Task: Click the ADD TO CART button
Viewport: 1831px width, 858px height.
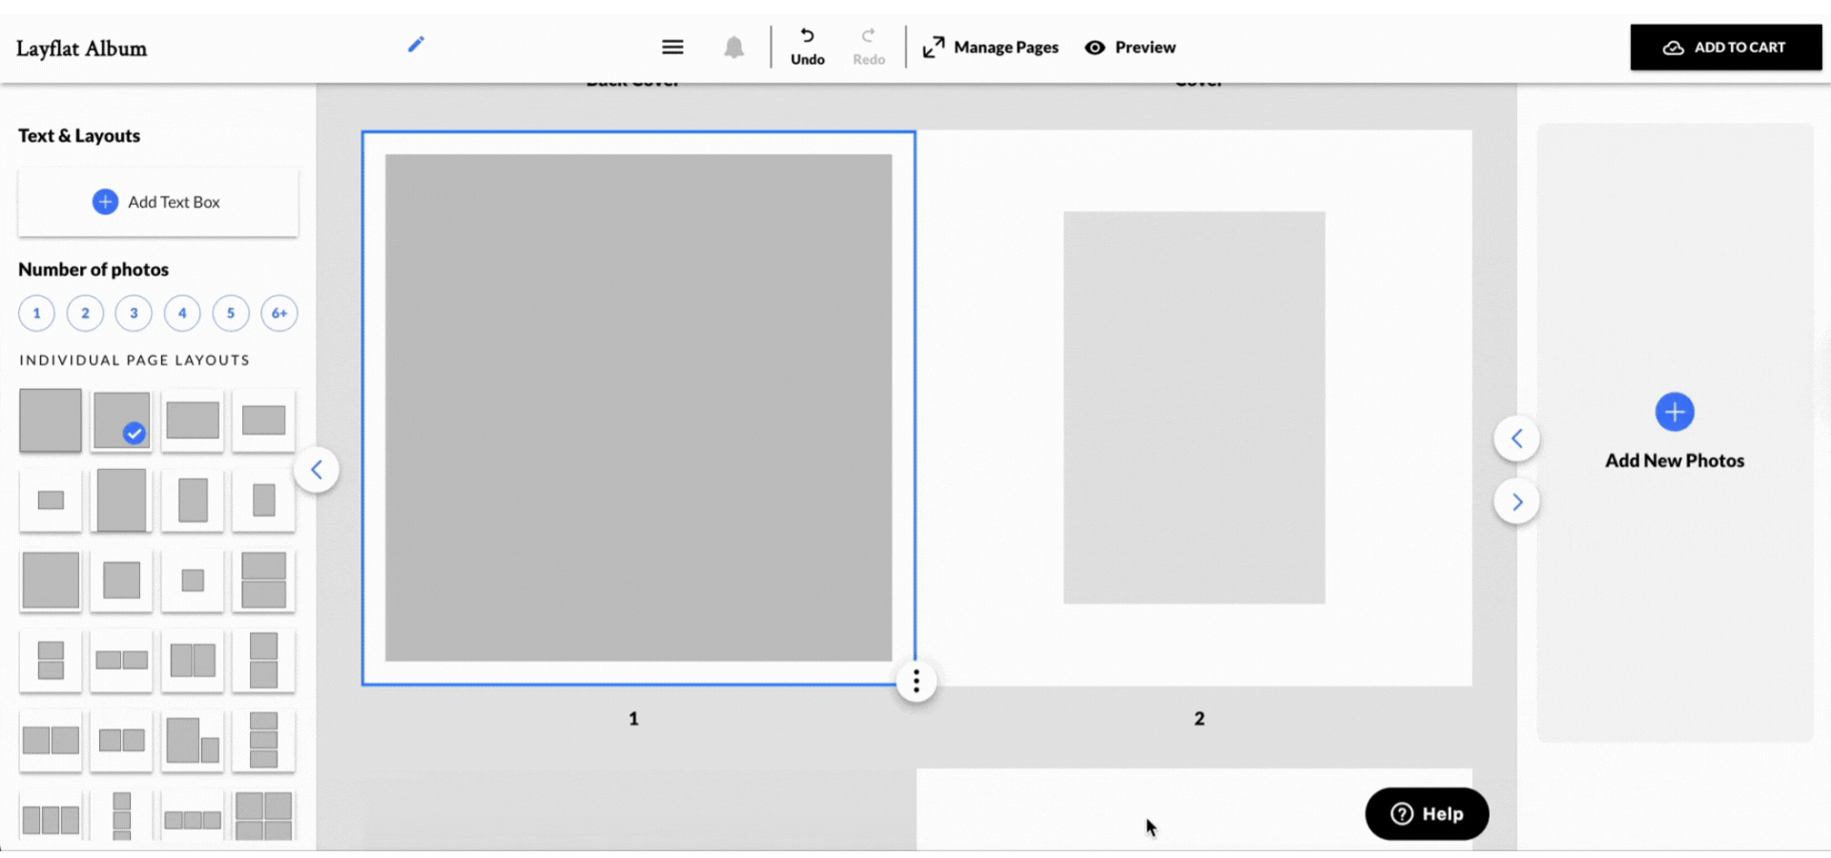Action: click(x=1726, y=47)
